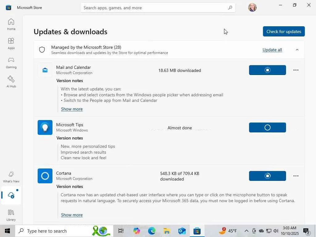Click the Mail and Calendar app icon

click(45, 70)
